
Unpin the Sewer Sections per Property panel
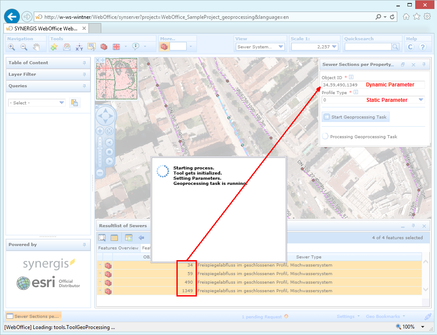(x=423, y=65)
